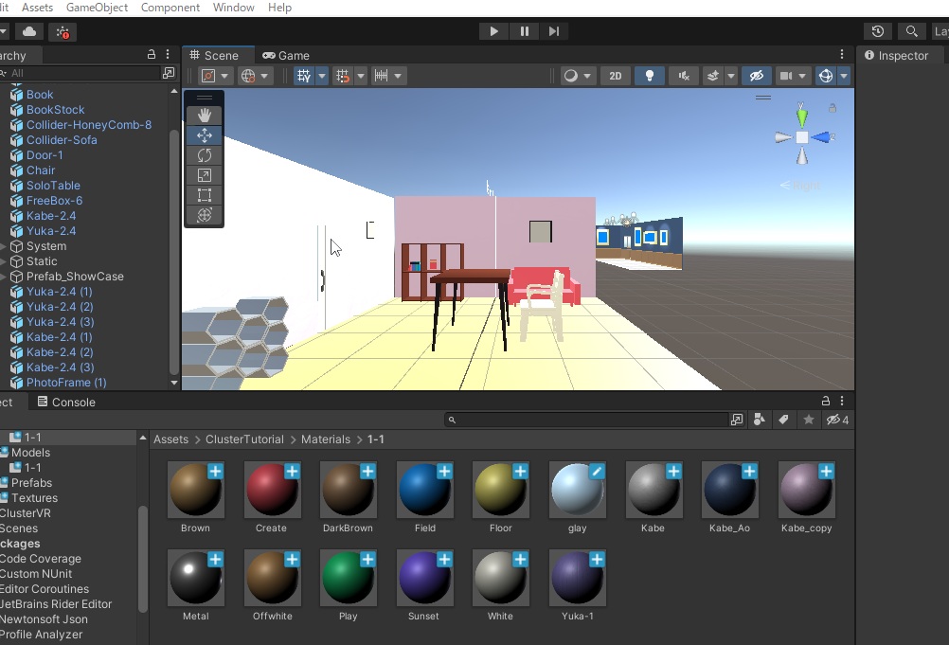949x645 pixels.
Task: Navigate to ClusterTutorial in breadcrumb path
Action: pyautogui.click(x=245, y=439)
